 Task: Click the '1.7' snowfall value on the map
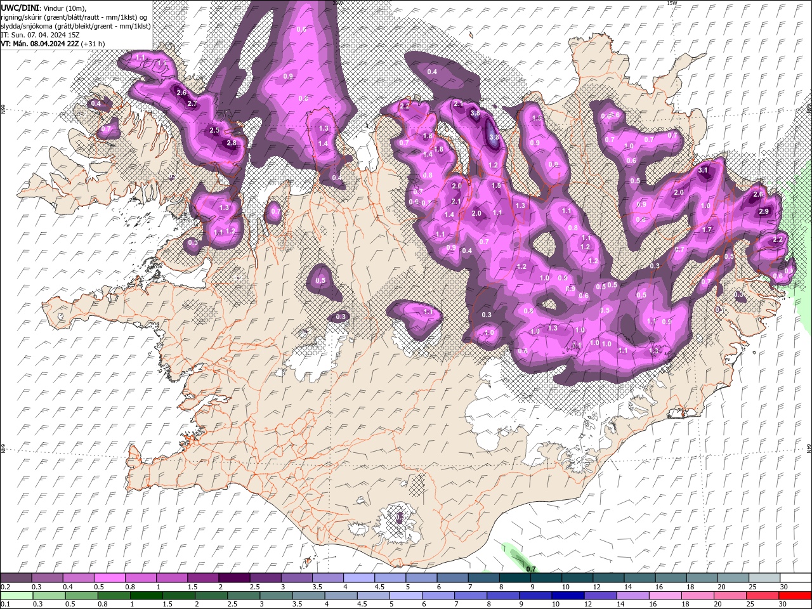[707, 230]
